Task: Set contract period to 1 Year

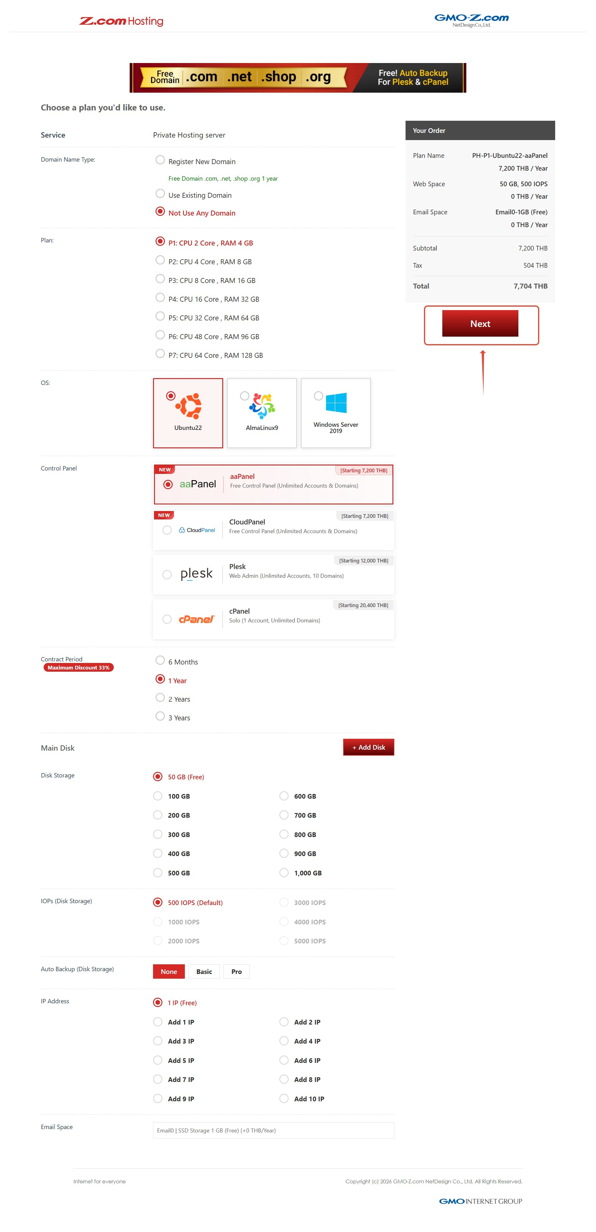Action: [x=160, y=679]
